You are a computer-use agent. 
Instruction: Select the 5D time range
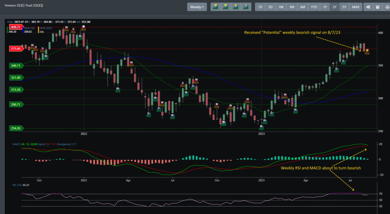pos(270,7)
